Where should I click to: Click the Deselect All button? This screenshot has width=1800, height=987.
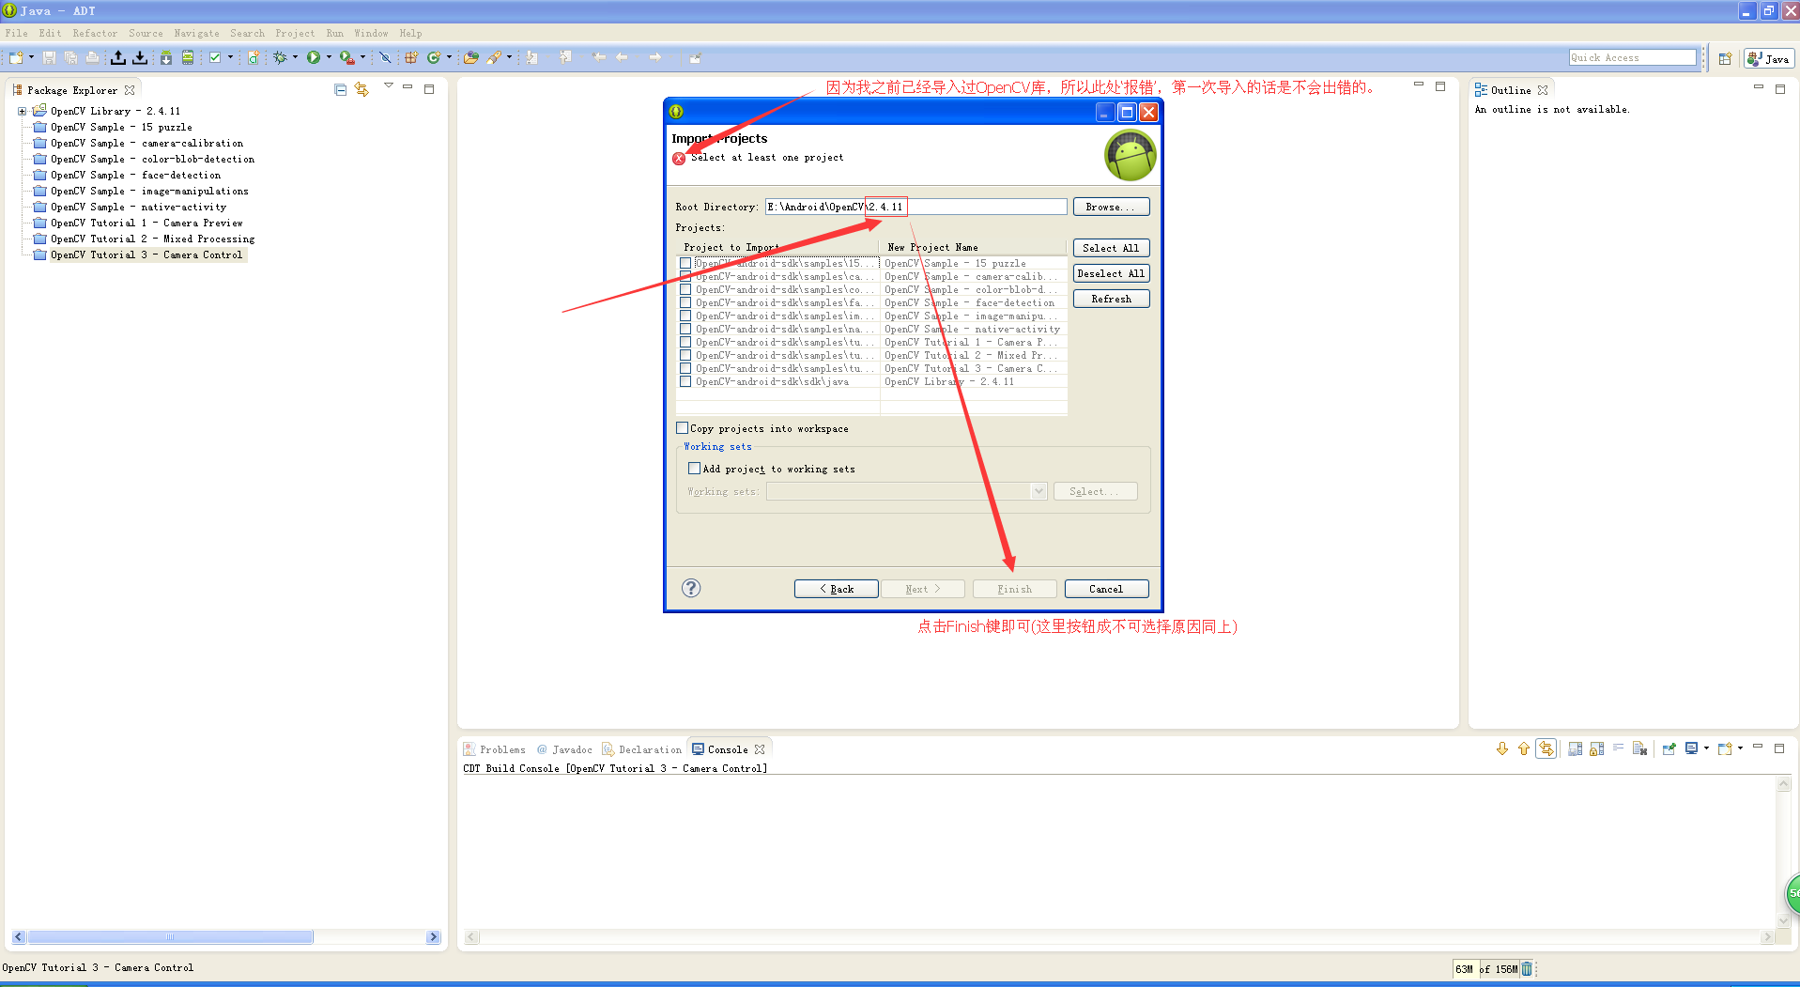click(x=1111, y=273)
